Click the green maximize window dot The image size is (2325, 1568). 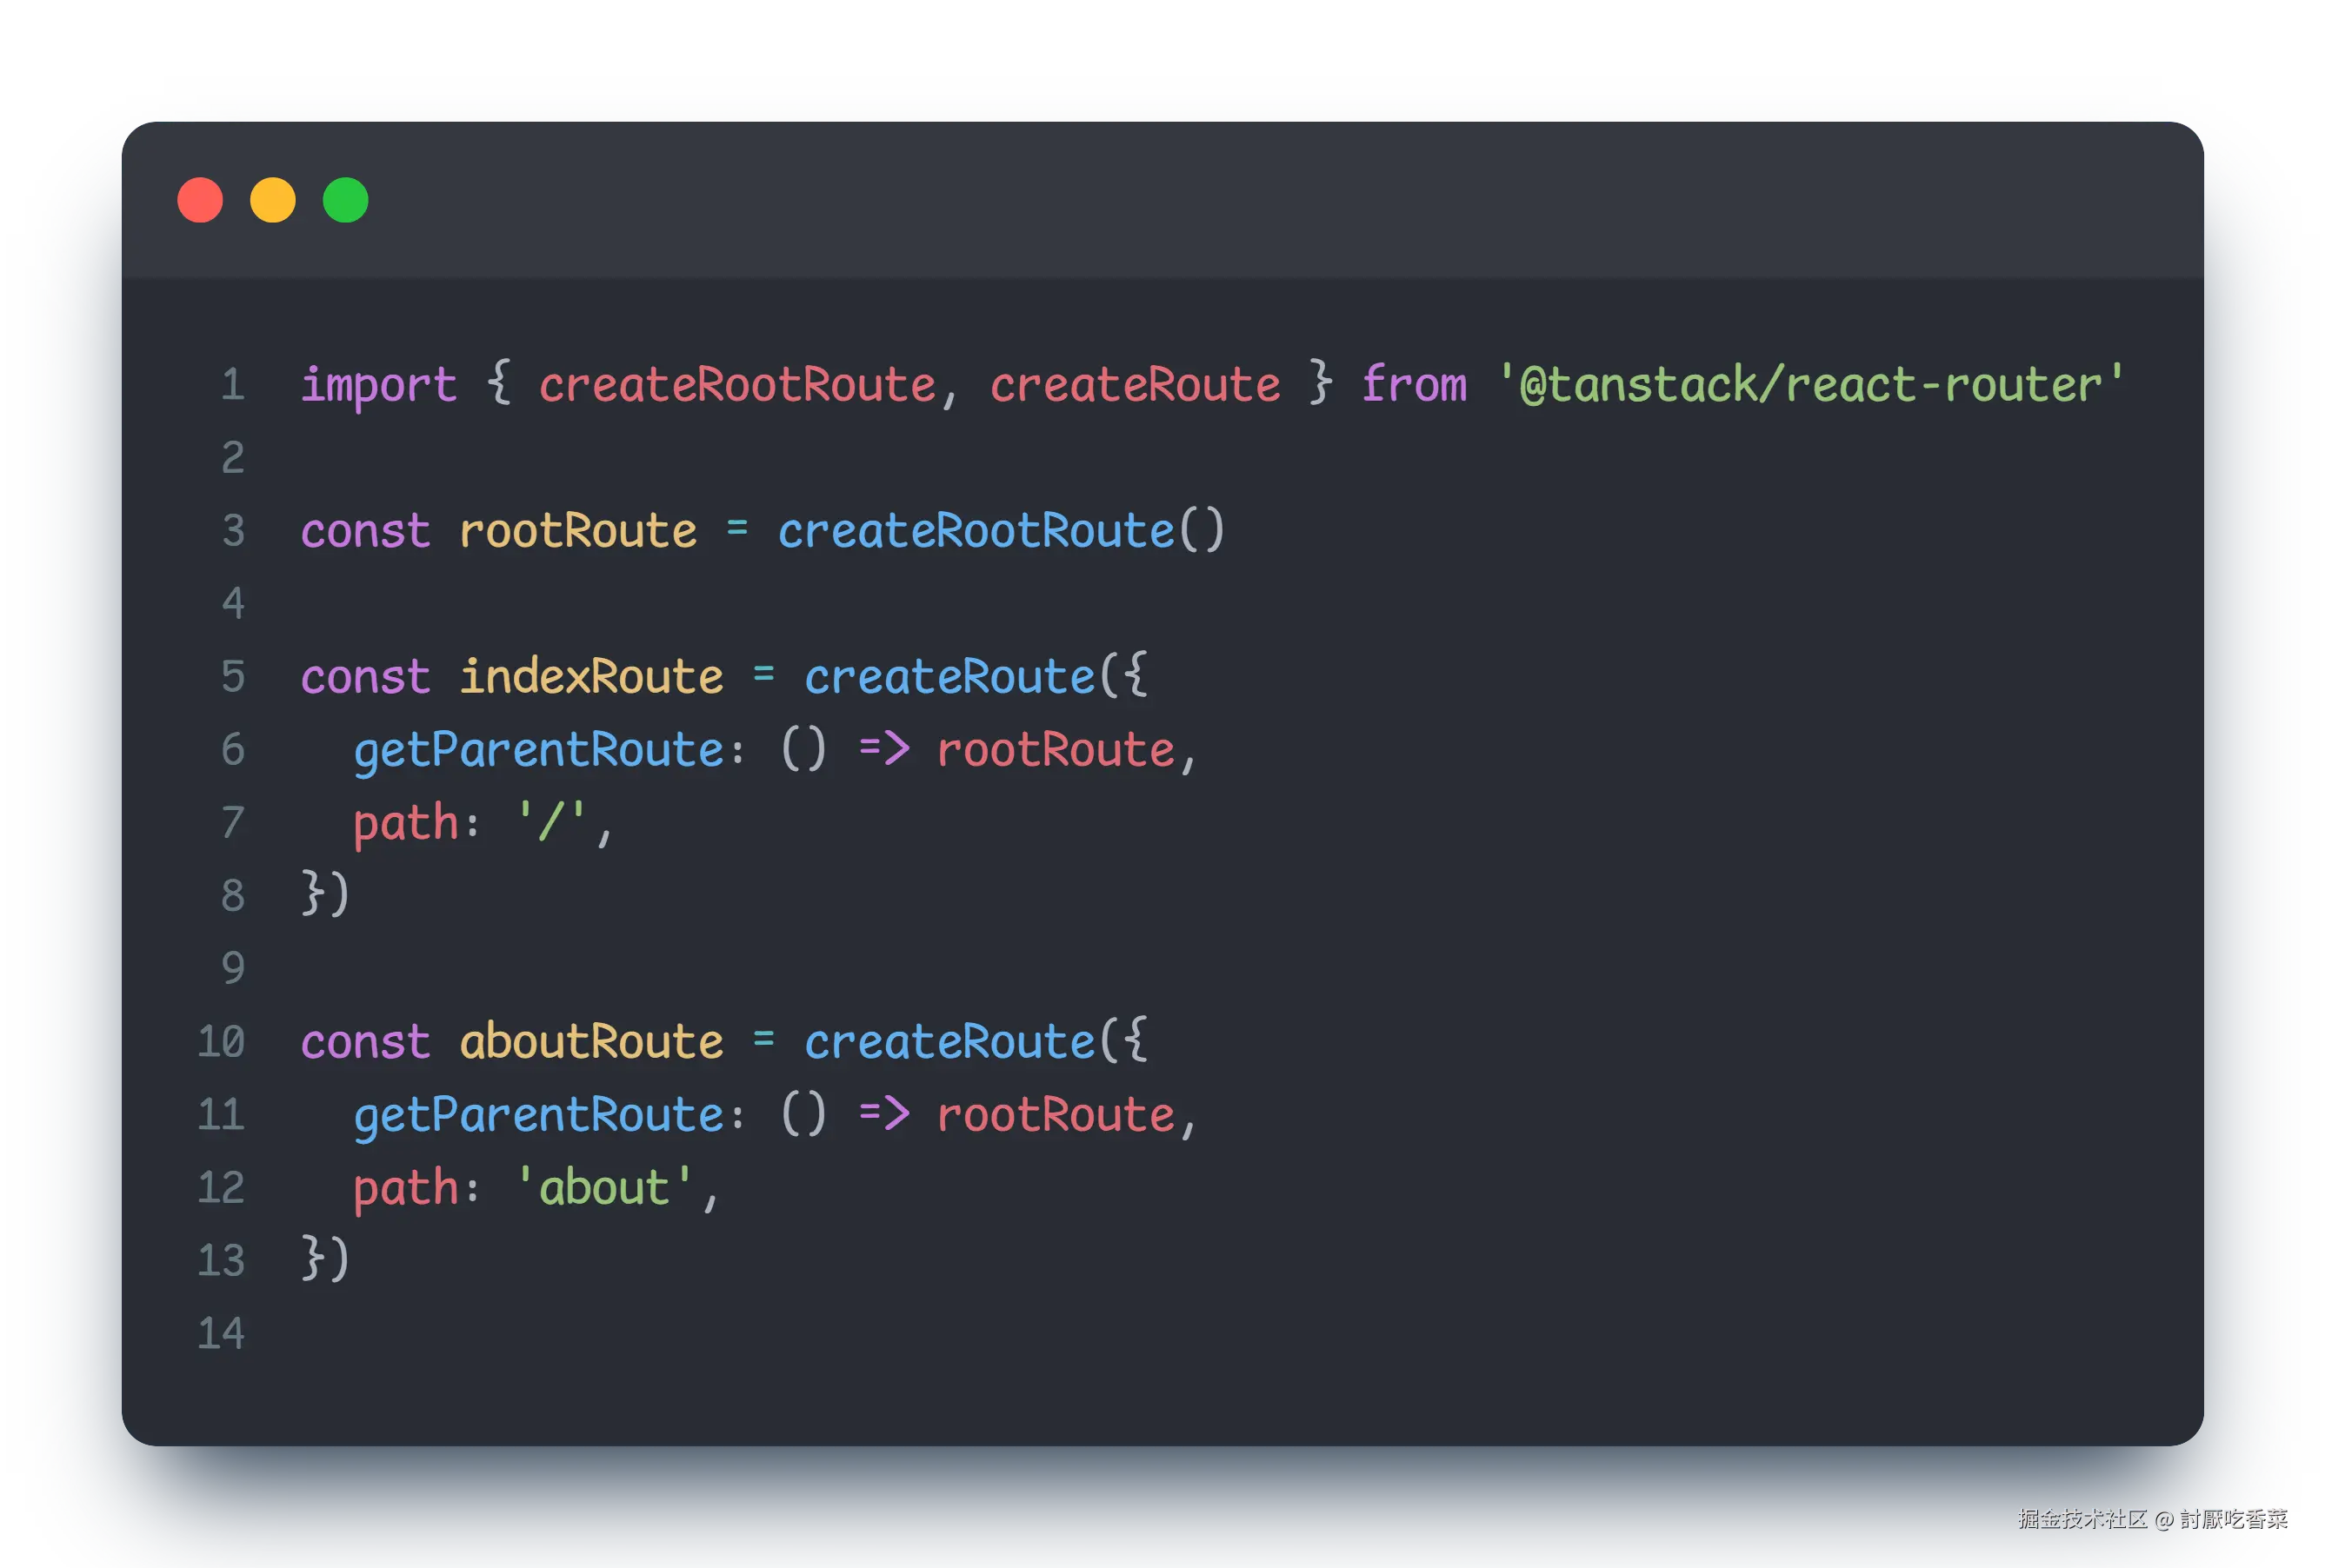pos(346,200)
